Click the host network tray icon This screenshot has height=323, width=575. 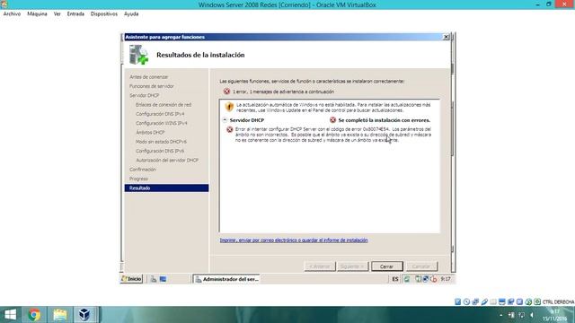521,315
